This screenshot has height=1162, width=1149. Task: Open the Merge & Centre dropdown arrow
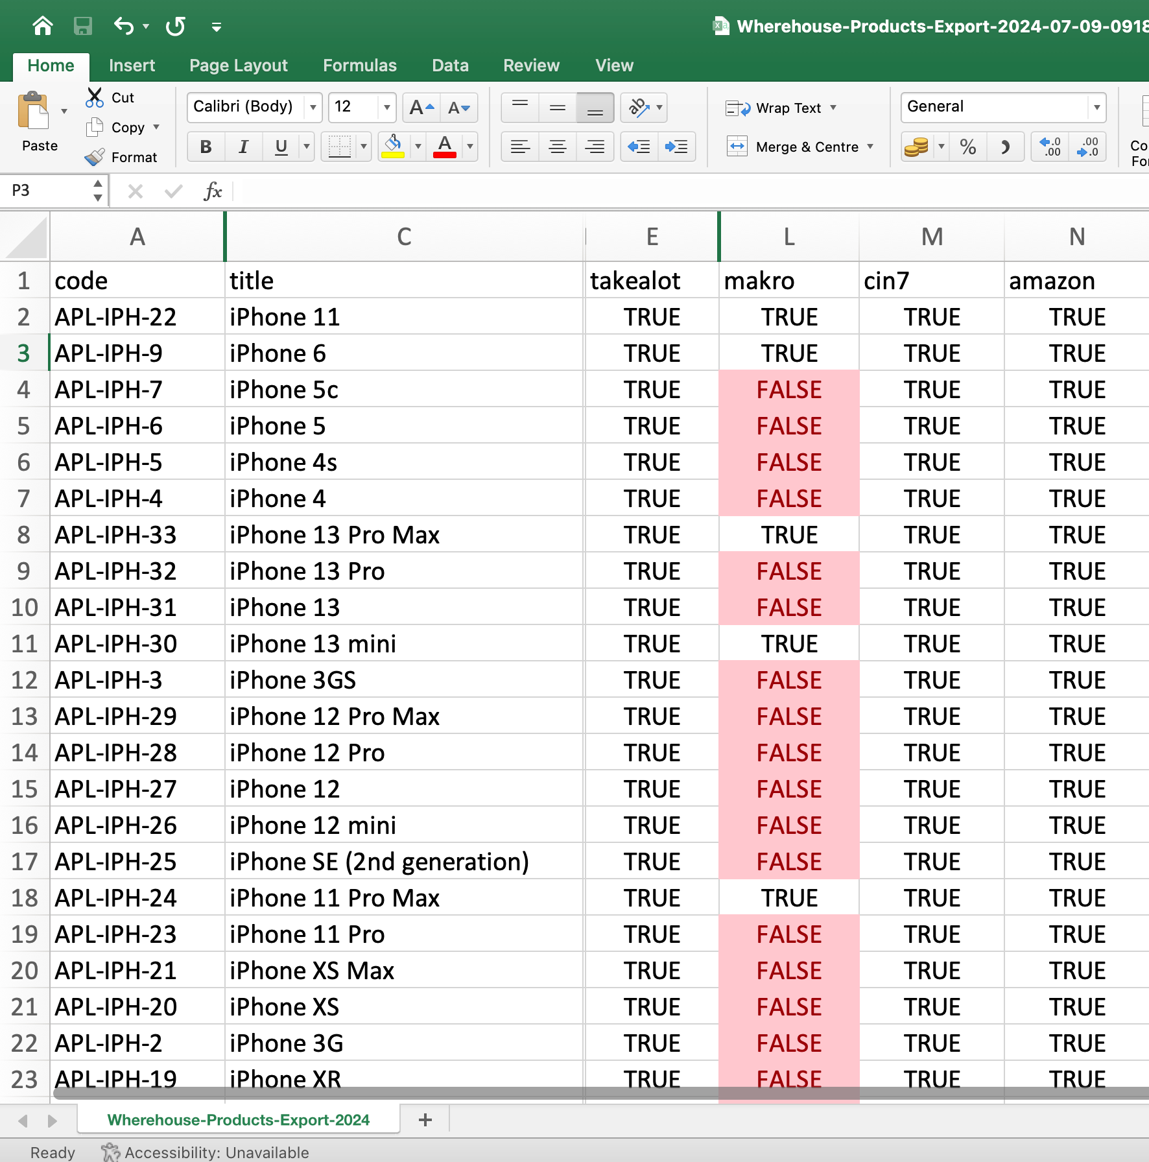coord(870,147)
